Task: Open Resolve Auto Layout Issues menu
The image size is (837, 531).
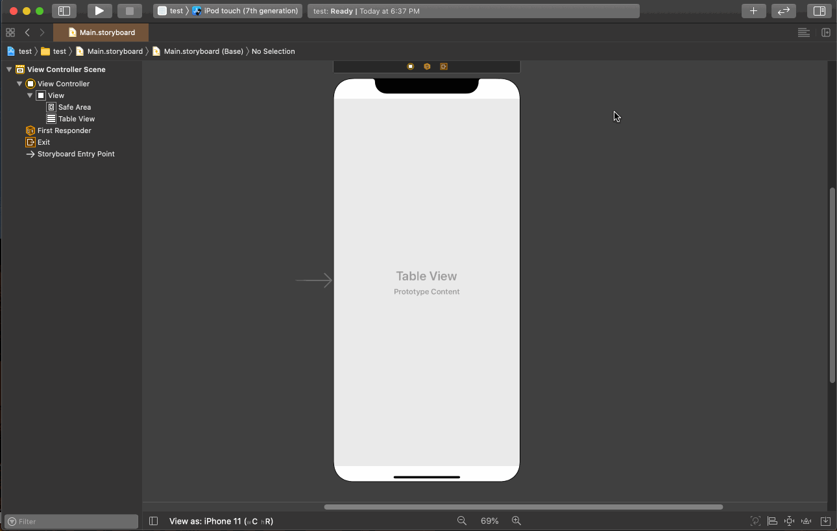Action: pos(807,521)
